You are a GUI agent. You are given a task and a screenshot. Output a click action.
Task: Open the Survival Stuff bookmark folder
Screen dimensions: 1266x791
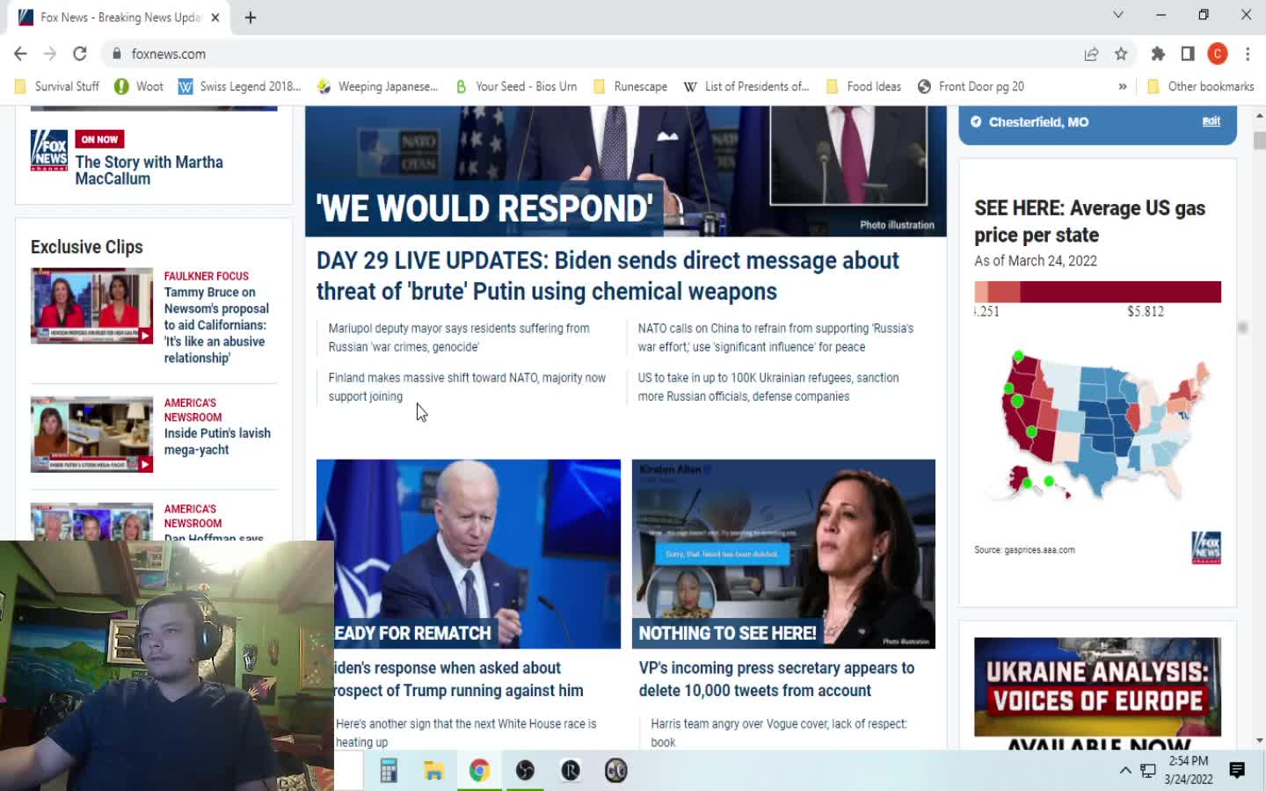click(x=57, y=86)
